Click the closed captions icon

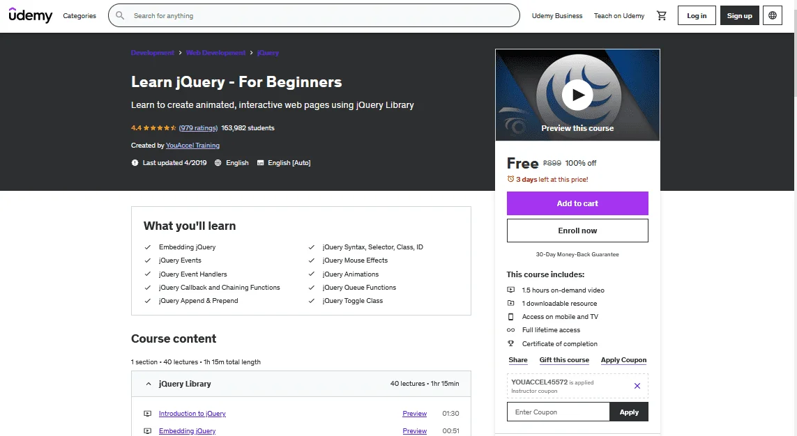(x=260, y=163)
